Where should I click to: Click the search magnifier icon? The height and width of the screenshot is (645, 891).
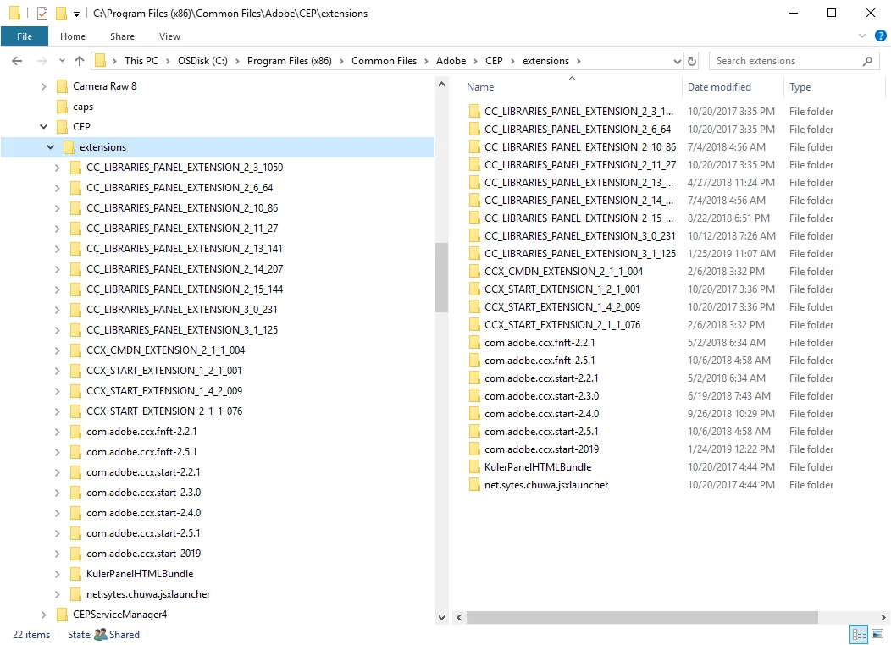point(867,61)
